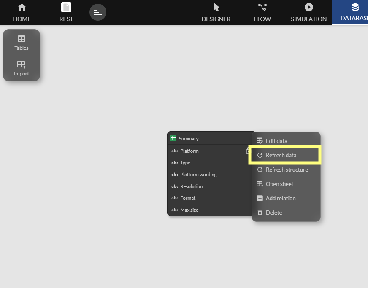Select the Max size column row
368x288 pixels.
(210, 210)
